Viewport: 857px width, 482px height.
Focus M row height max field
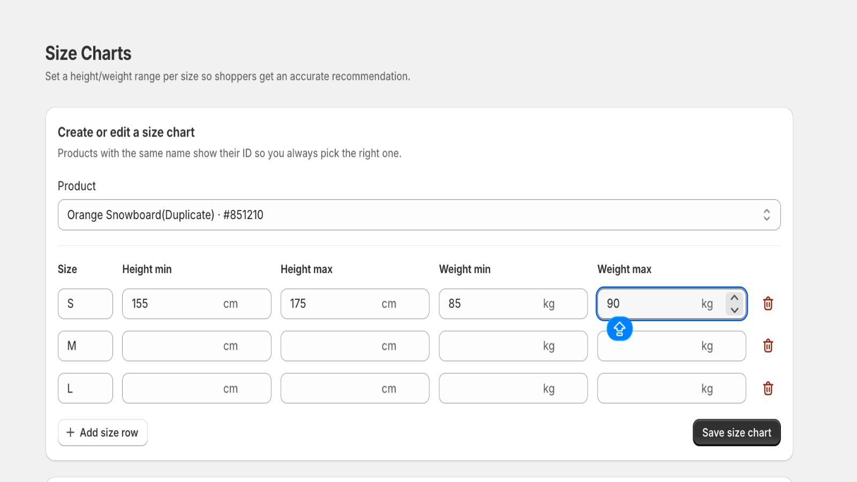(x=355, y=346)
